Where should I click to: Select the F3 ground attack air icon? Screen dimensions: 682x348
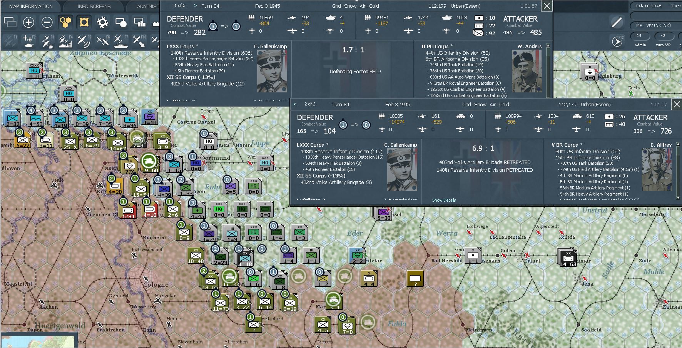click(x=47, y=41)
